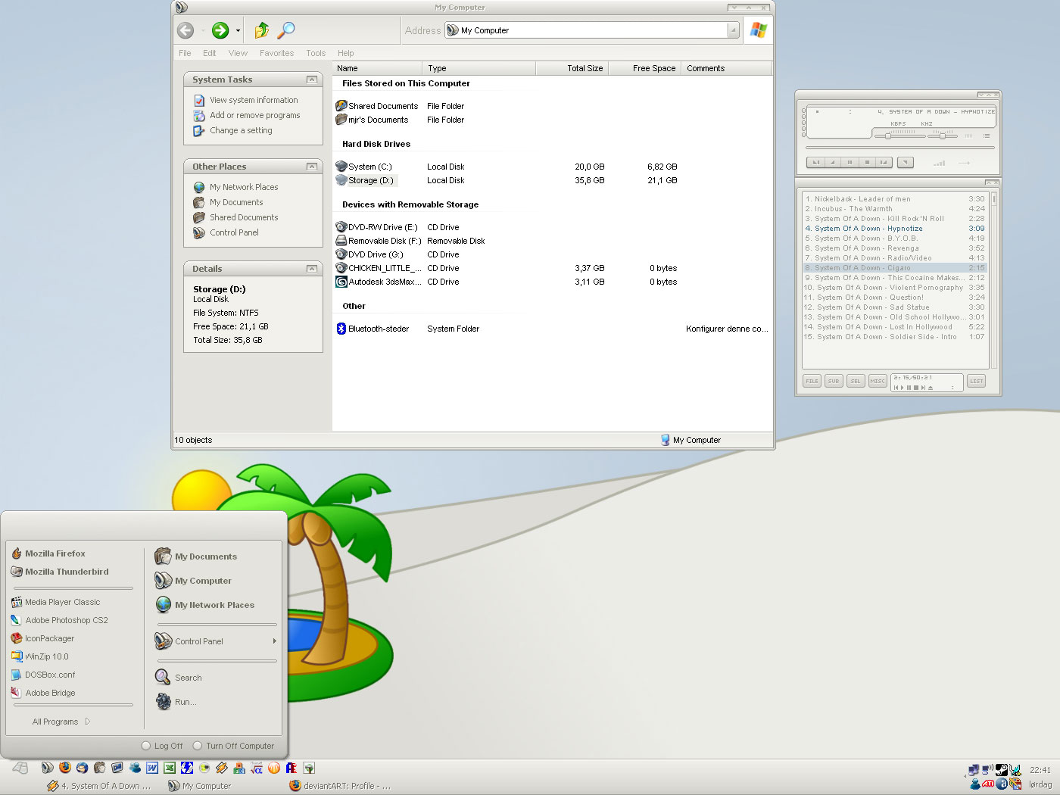Screen dimensions: 1060x795
Task: Open the Bluetooth-steder folder icon
Action: pyautogui.click(x=341, y=329)
